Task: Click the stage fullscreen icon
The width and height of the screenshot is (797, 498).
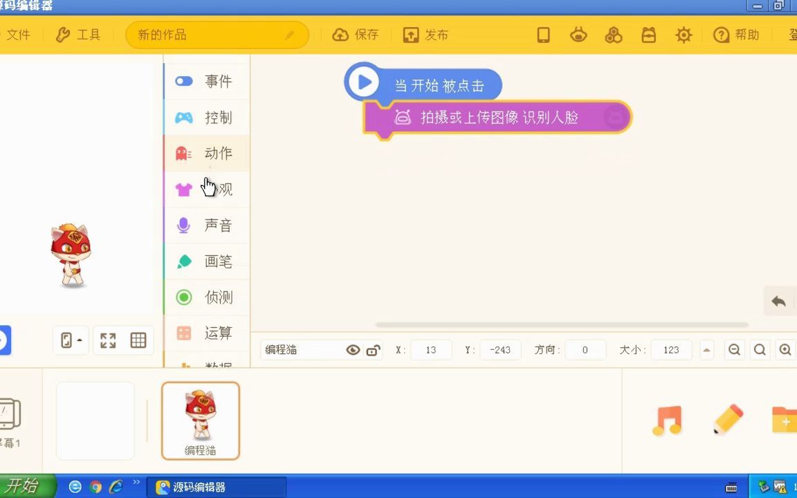Action: point(107,340)
